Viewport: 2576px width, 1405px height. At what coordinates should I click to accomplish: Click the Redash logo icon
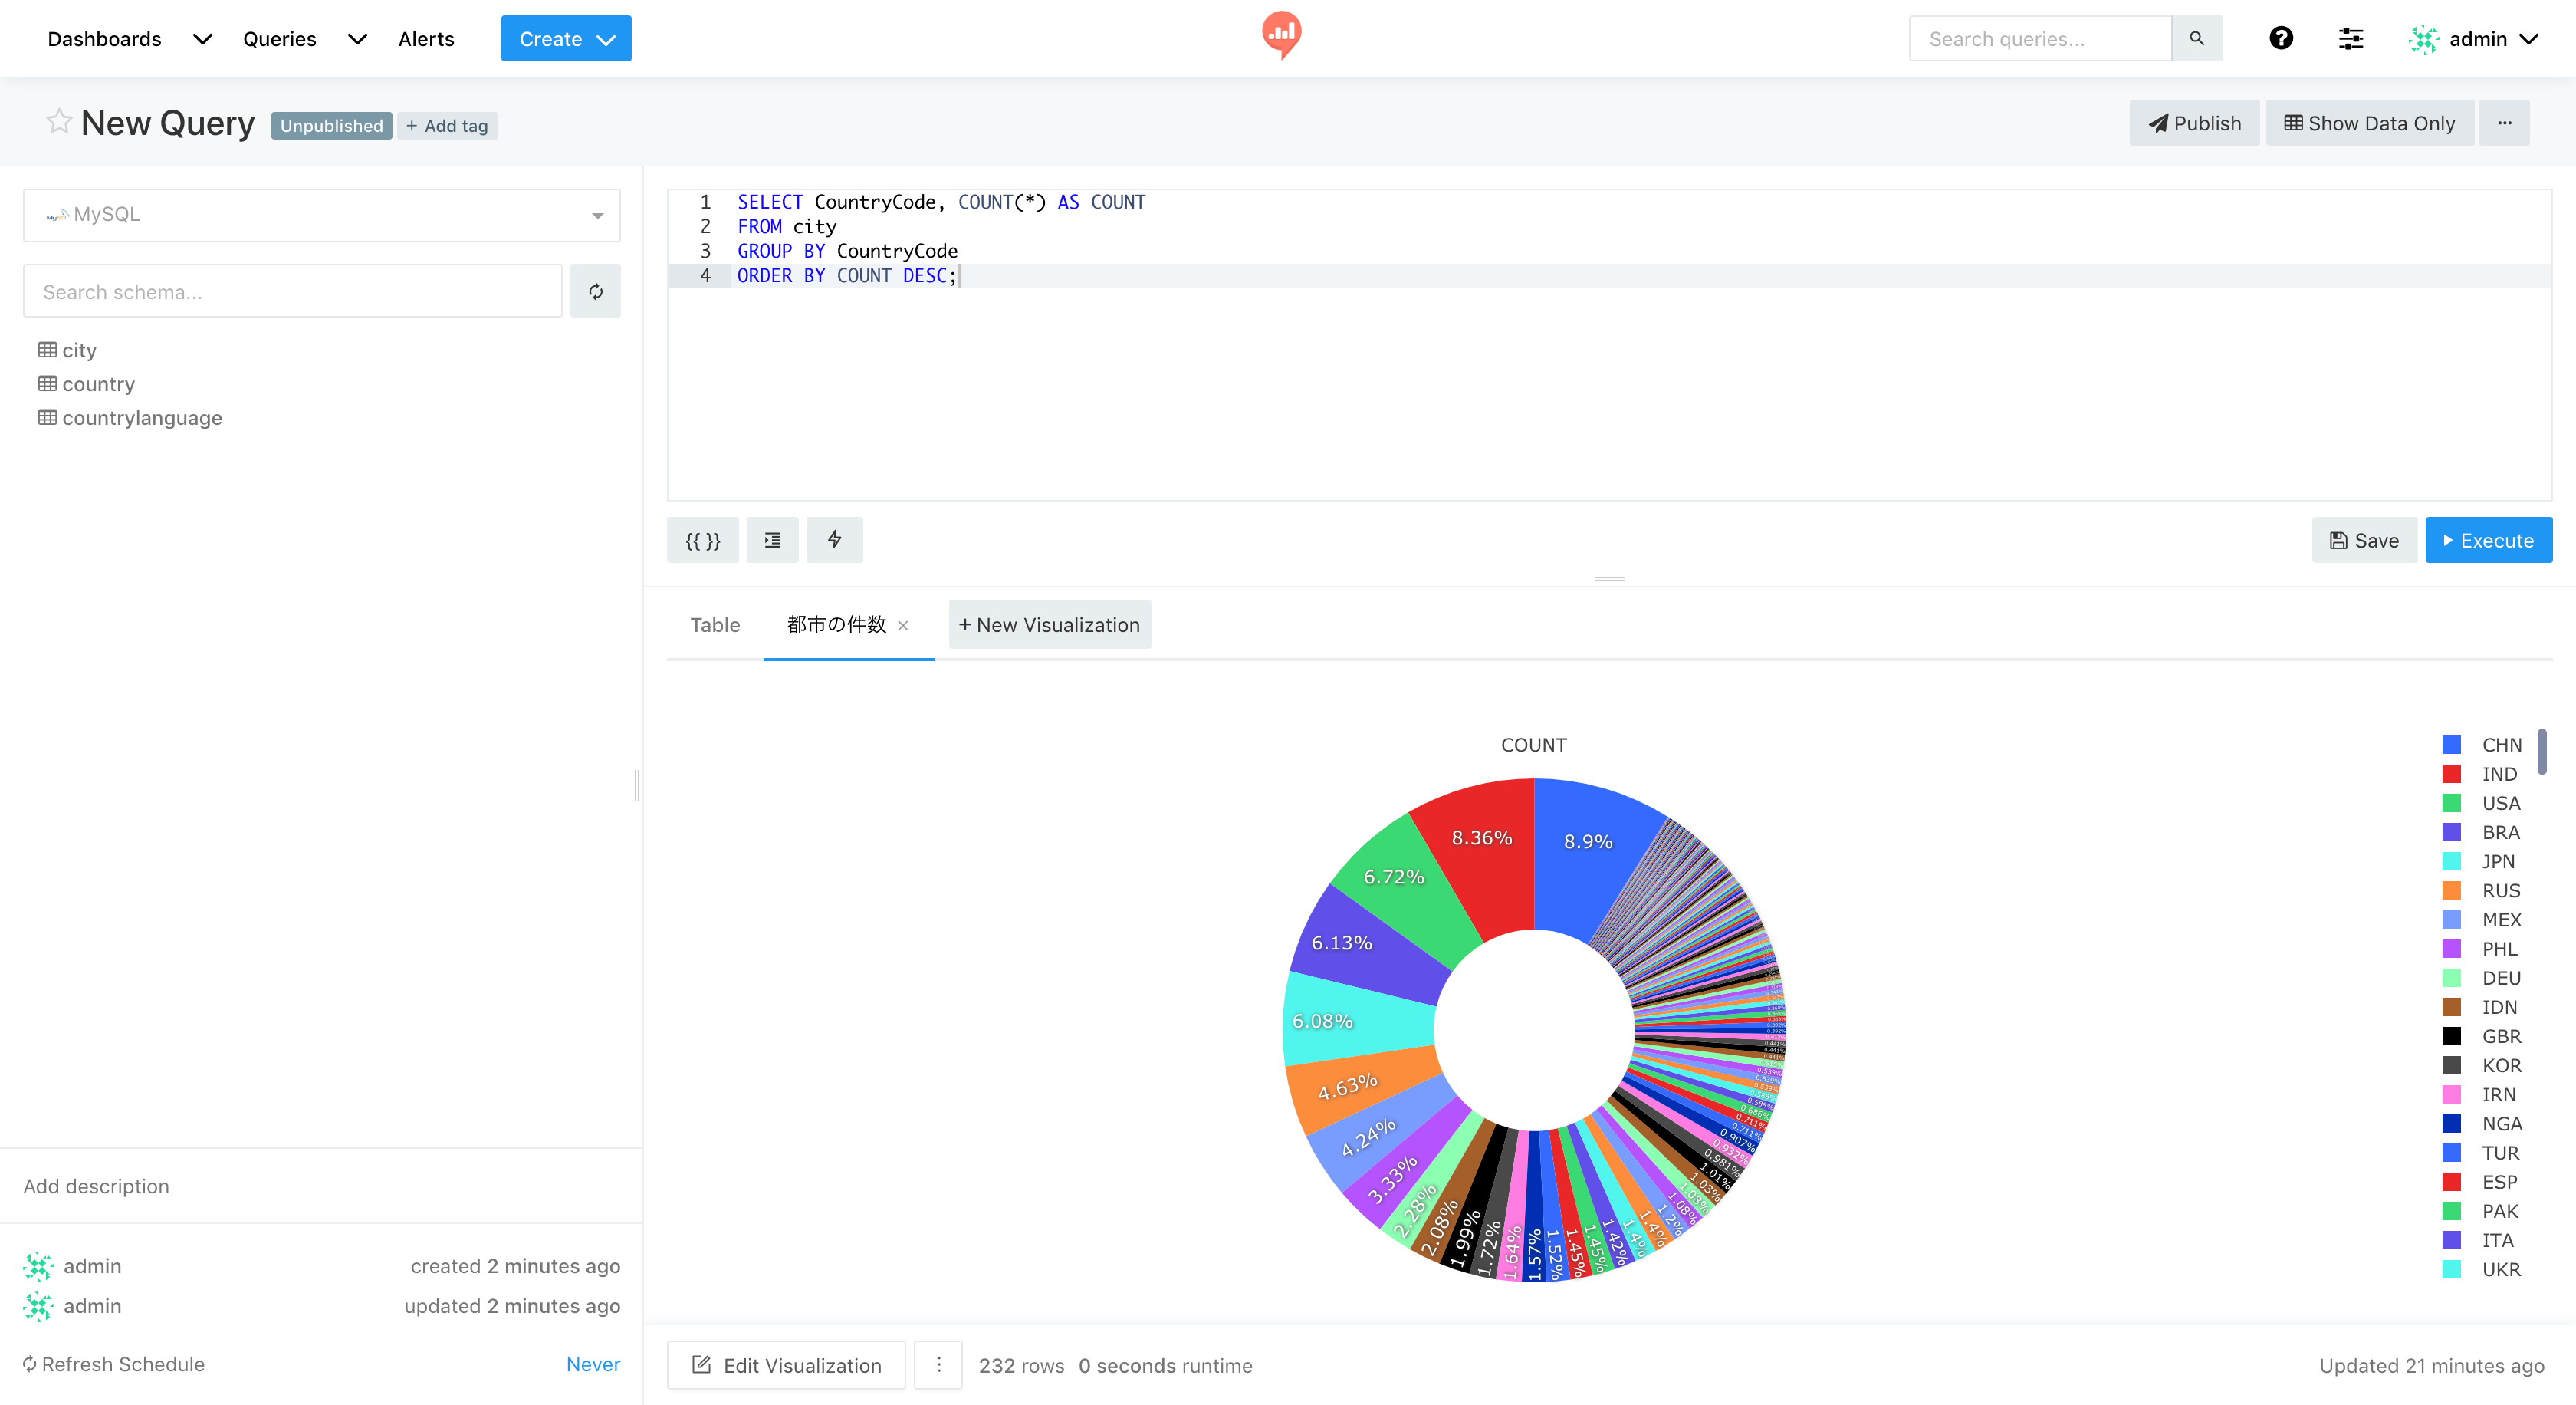click(1281, 34)
